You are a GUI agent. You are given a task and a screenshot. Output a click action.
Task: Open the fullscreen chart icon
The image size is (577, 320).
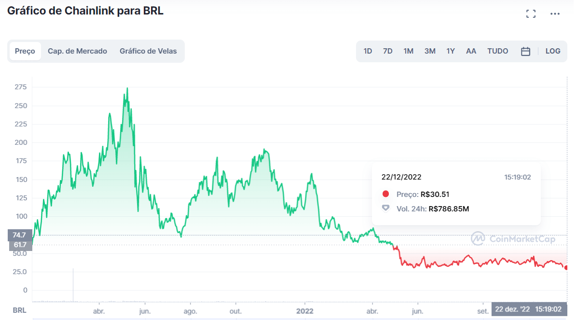coord(531,14)
